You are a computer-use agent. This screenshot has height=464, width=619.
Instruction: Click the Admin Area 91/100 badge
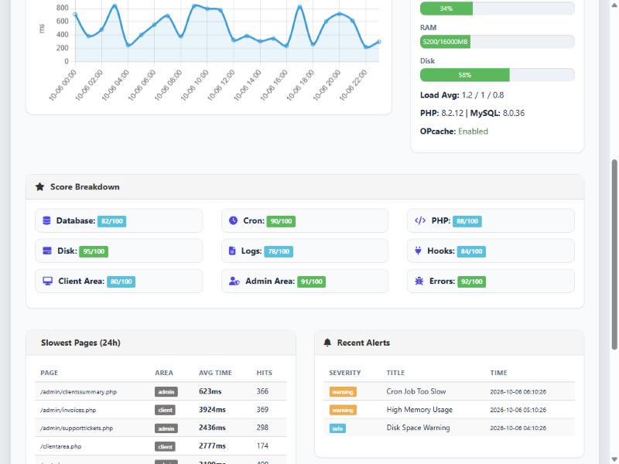point(312,281)
